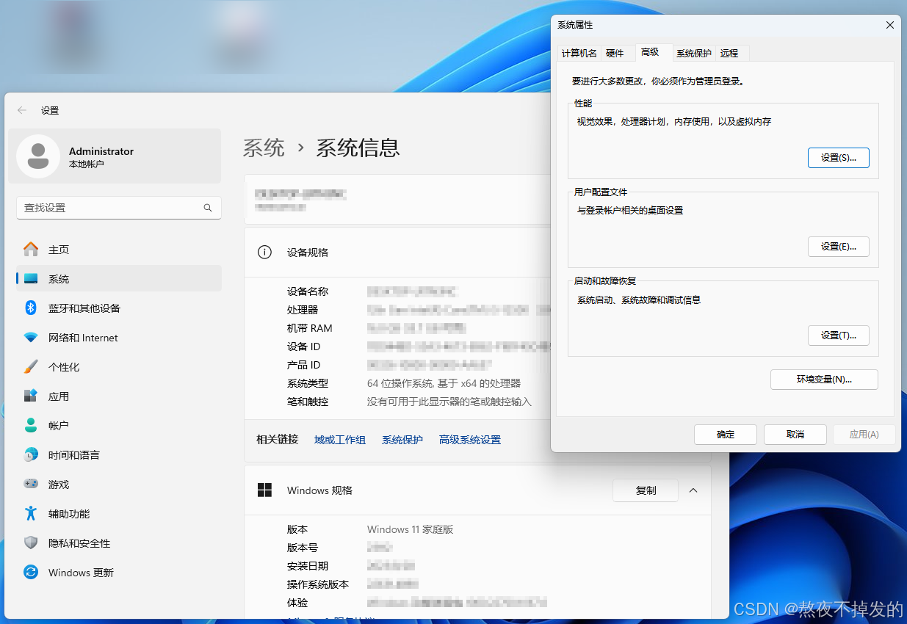Screen dimensions: 907x624
Task: Switch to the 计算机名 tab
Action: [578, 53]
